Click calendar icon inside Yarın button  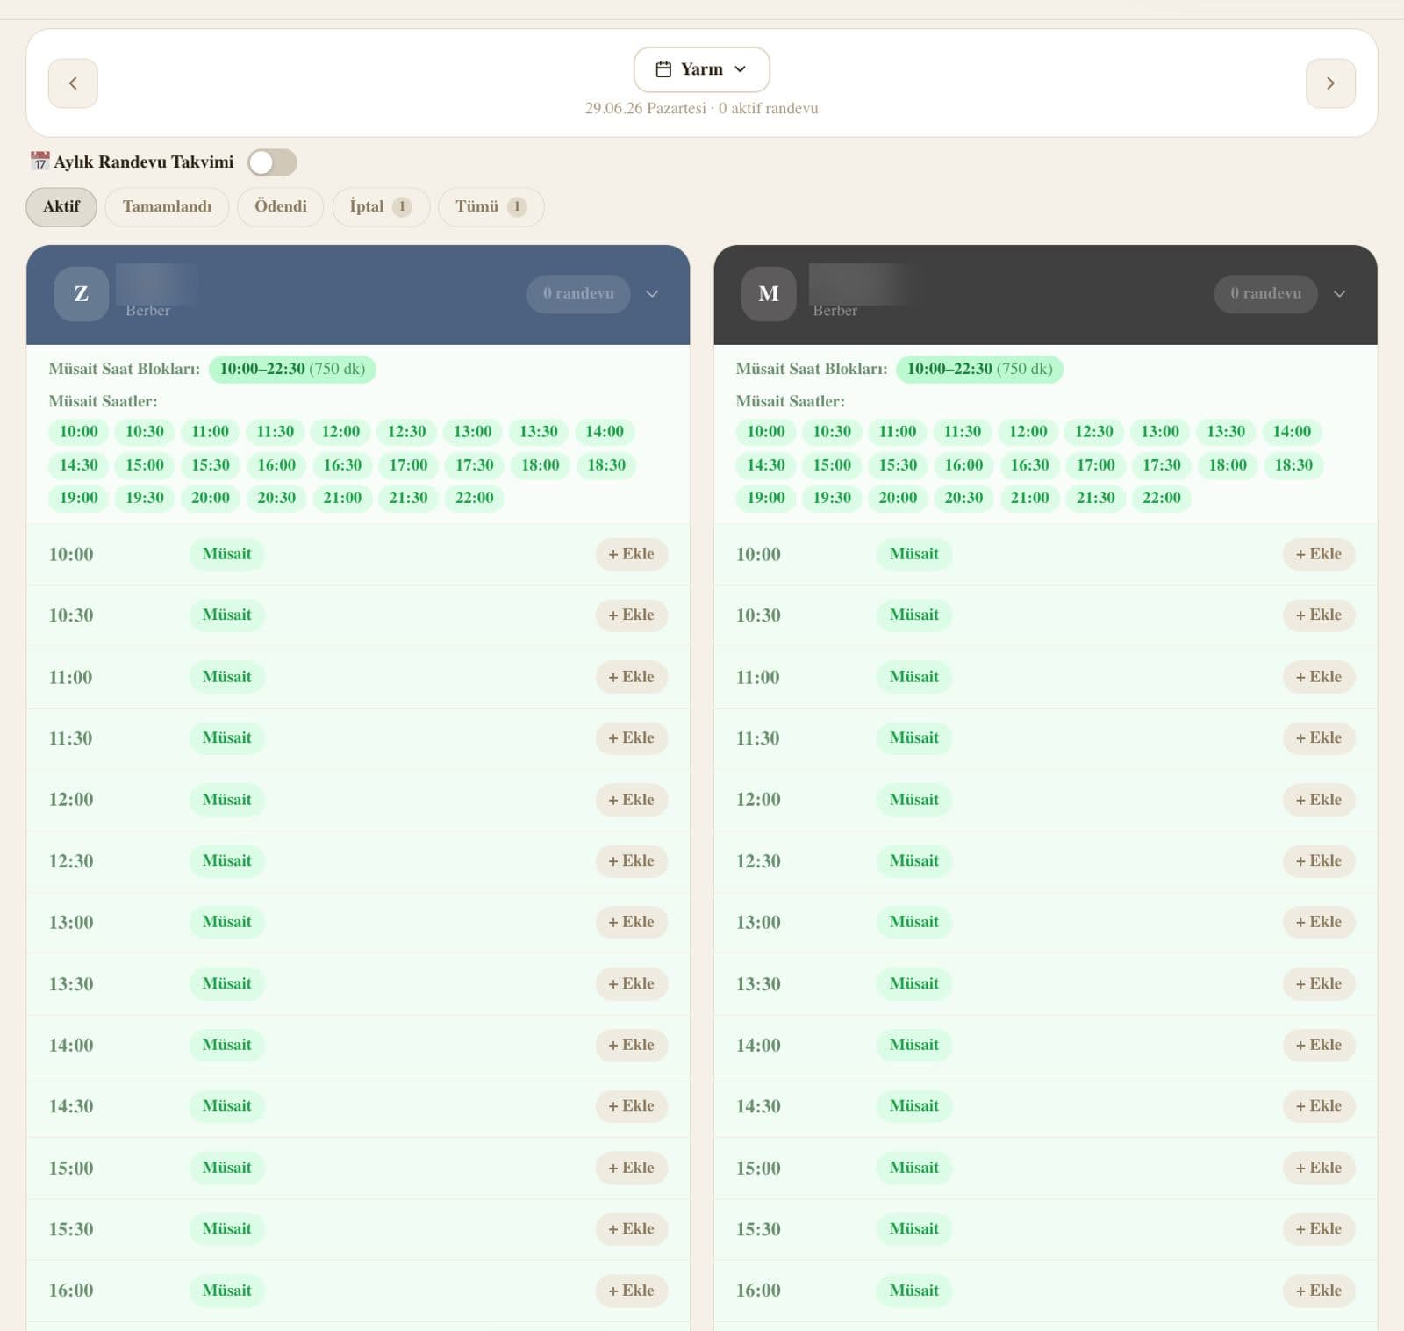(663, 69)
